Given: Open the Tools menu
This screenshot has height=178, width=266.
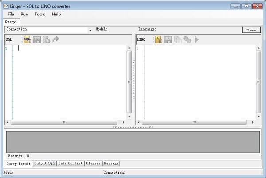Looking at the screenshot, I should [x=40, y=14].
